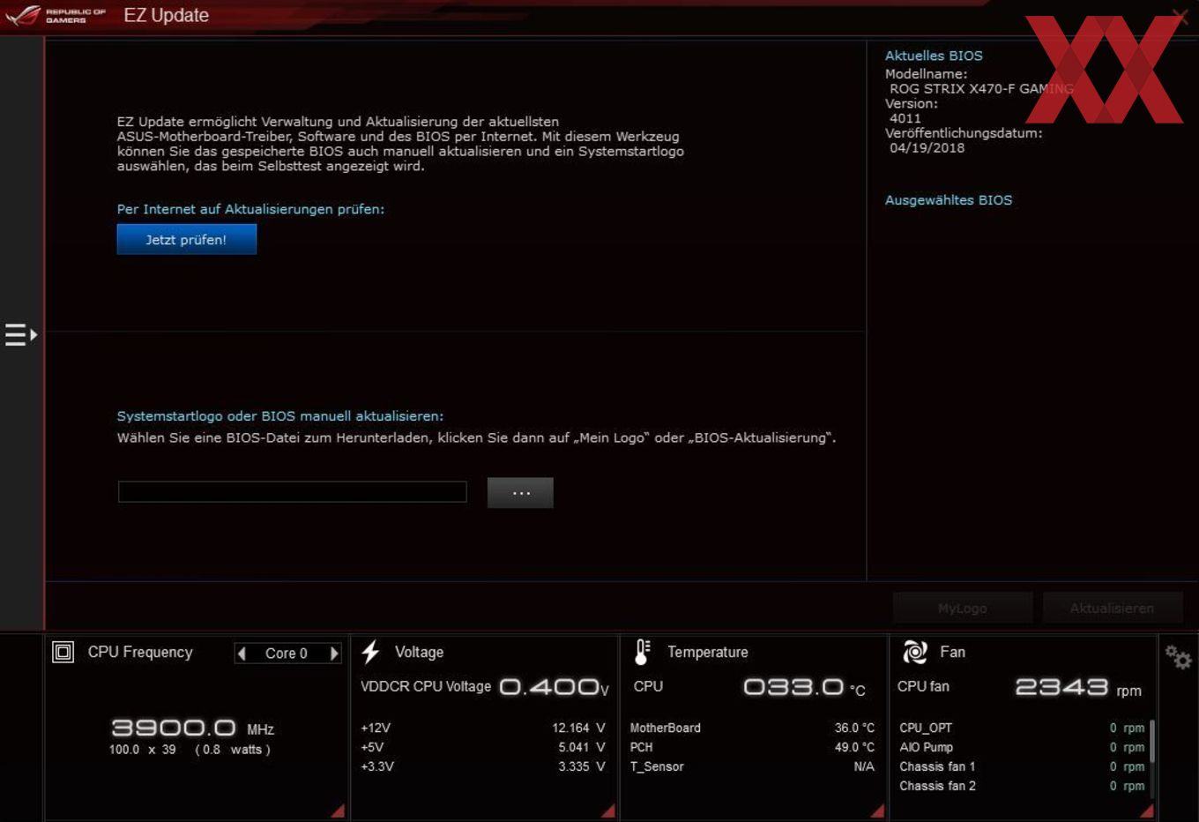Image resolution: width=1199 pixels, height=822 pixels.
Task: Click the EZ Update title text
Action: point(167,15)
